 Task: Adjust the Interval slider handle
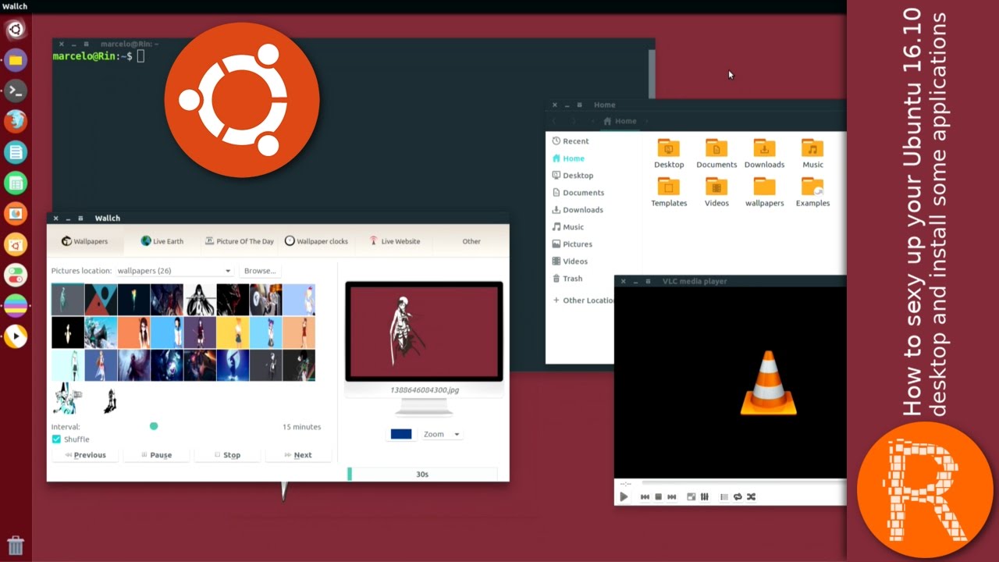click(154, 426)
